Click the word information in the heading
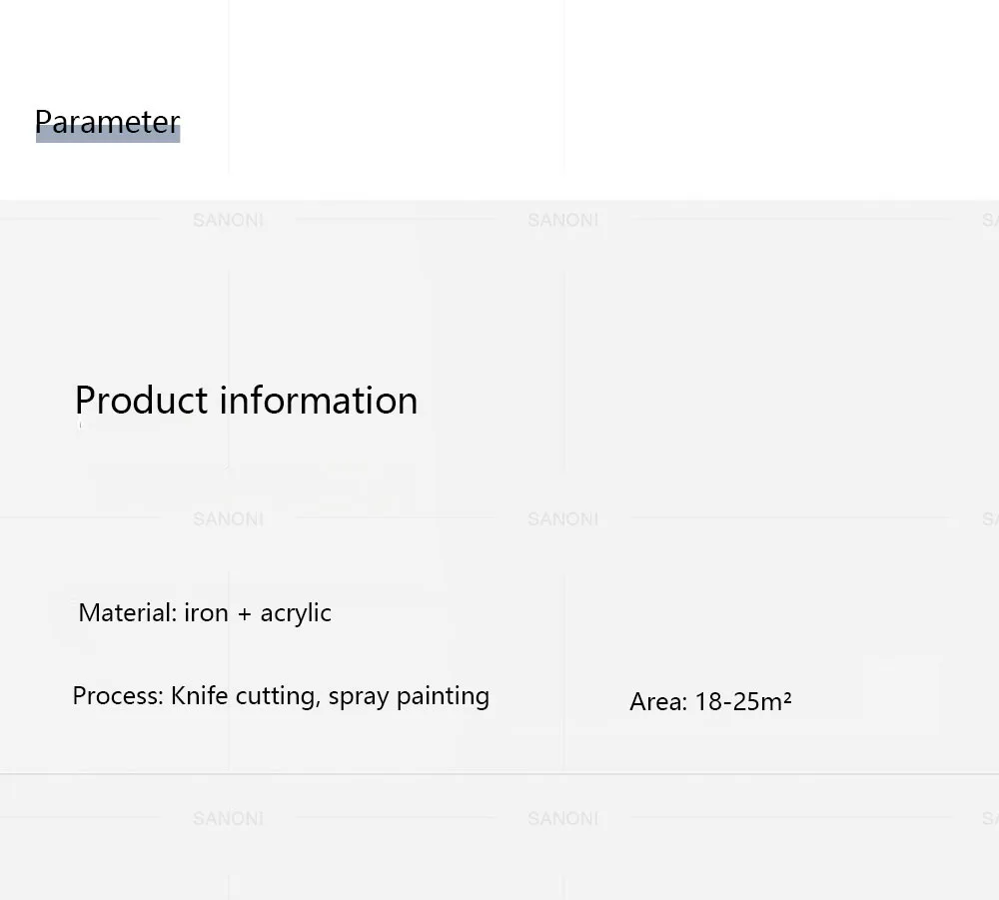The width and height of the screenshot is (999, 900). pyautogui.click(x=319, y=400)
